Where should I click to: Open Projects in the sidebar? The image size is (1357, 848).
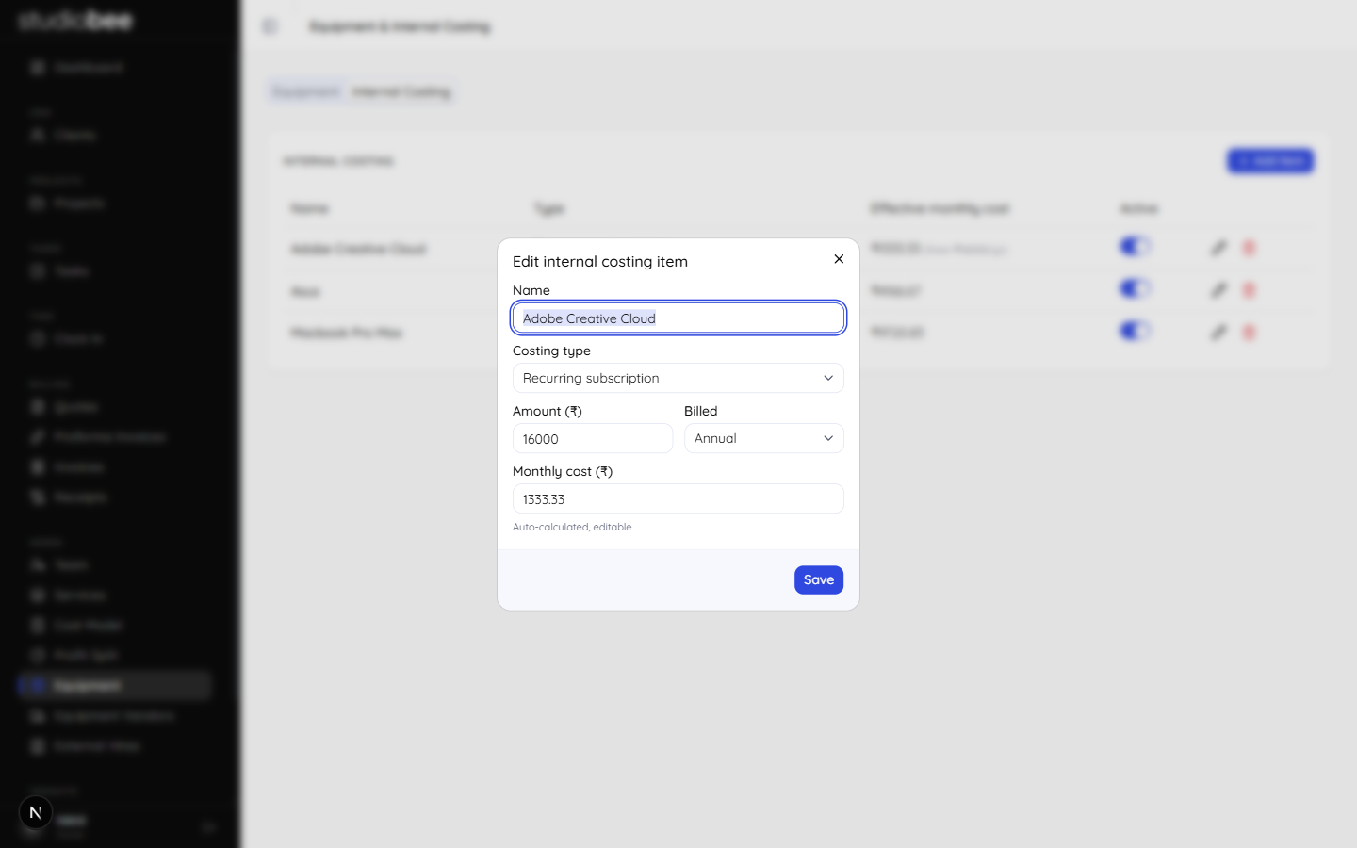[113, 204]
